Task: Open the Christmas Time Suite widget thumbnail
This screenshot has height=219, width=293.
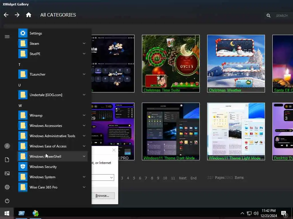Action: [x=171, y=64]
